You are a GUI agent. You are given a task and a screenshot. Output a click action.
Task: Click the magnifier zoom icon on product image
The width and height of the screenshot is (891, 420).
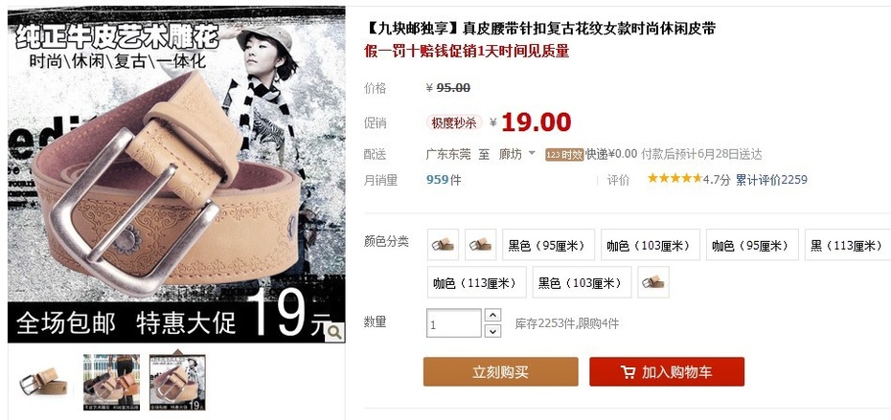pyautogui.click(x=334, y=332)
